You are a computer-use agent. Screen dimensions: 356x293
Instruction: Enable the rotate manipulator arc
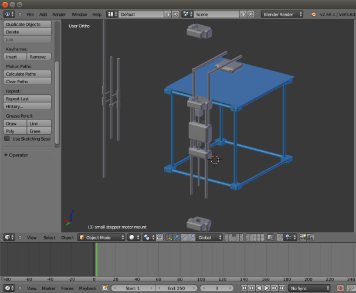tap(184, 237)
